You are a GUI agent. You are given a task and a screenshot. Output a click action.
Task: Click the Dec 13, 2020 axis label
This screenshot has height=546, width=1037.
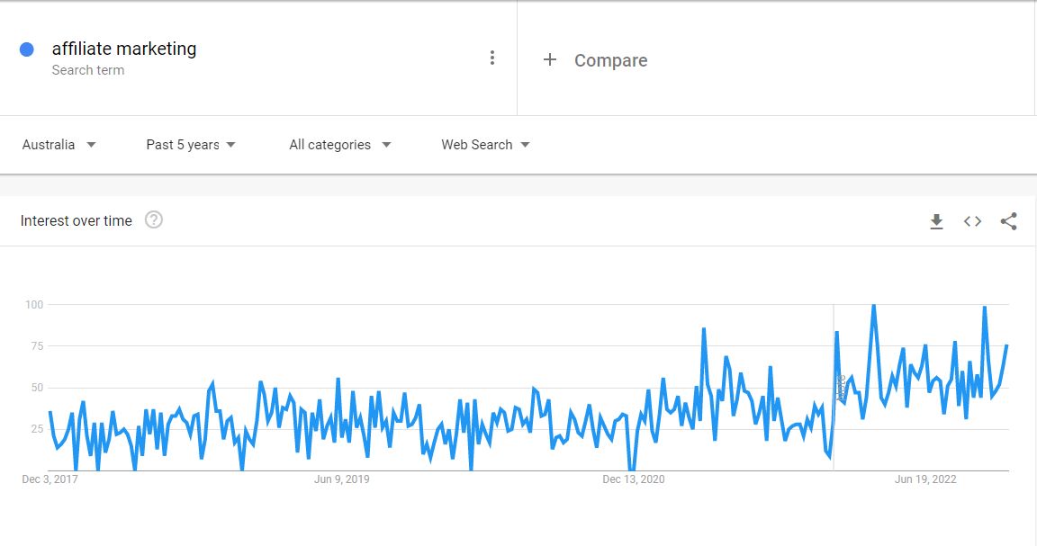[x=633, y=479]
